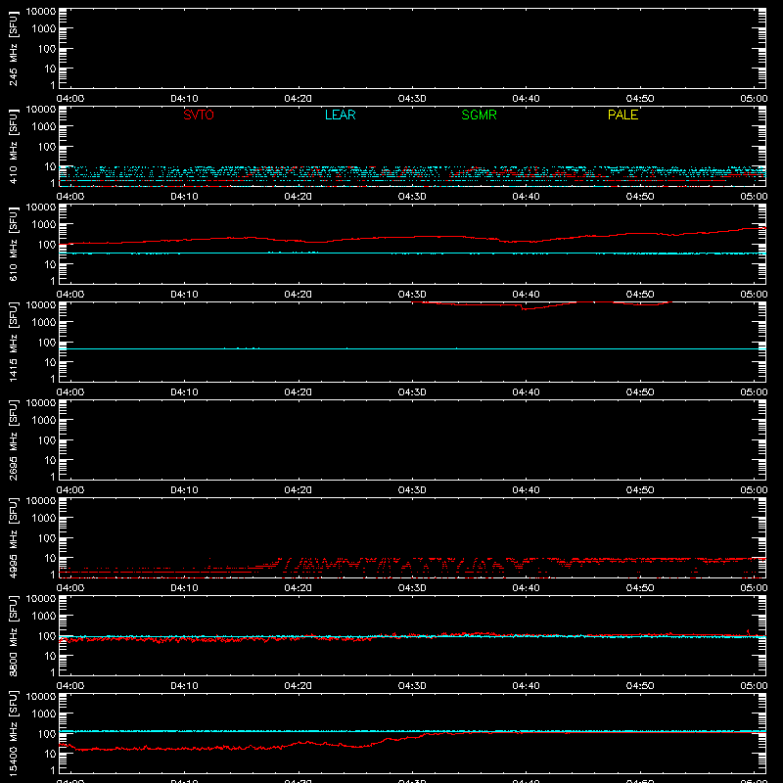The image size is (783, 783).
Task: Click 04:20 tick below the 4995 MHz panel
Action: point(299,588)
